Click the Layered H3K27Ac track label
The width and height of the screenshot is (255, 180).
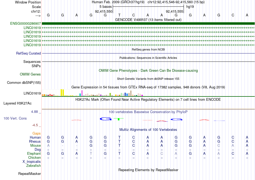pyautogui.click(x=17, y=103)
